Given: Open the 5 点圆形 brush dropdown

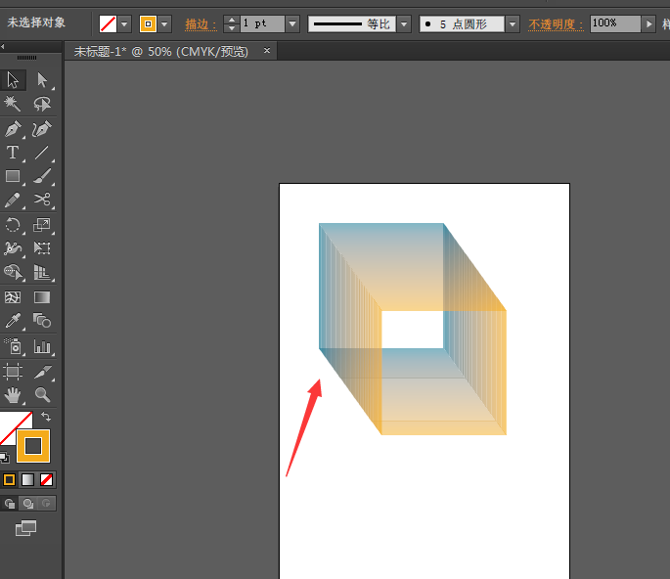Looking at the screenshot, I should 513,23.
